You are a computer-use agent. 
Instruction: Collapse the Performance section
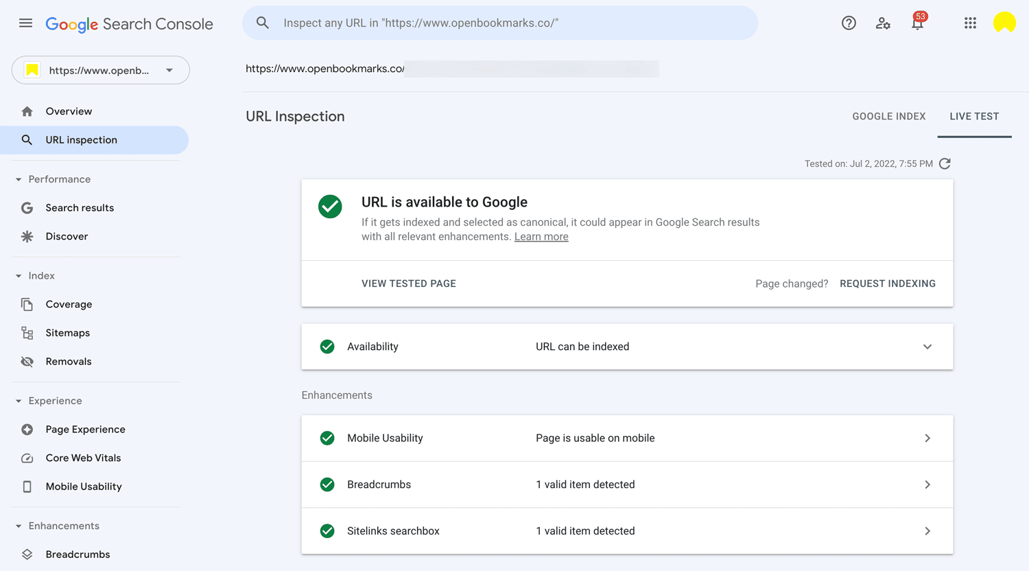(x=19, y=179)
